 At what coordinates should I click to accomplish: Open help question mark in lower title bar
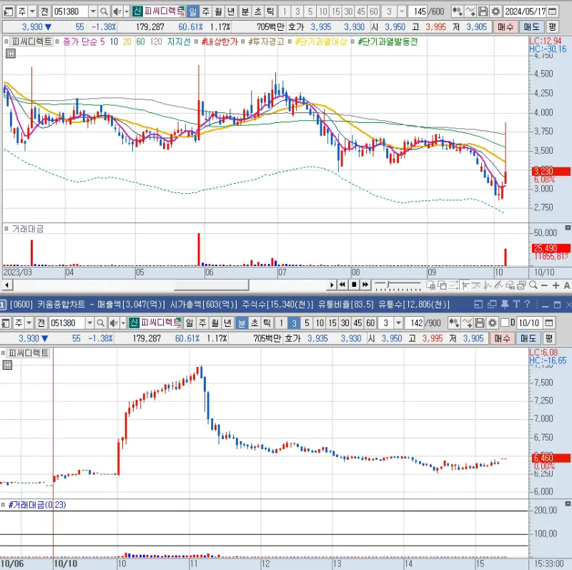point(527,304)
